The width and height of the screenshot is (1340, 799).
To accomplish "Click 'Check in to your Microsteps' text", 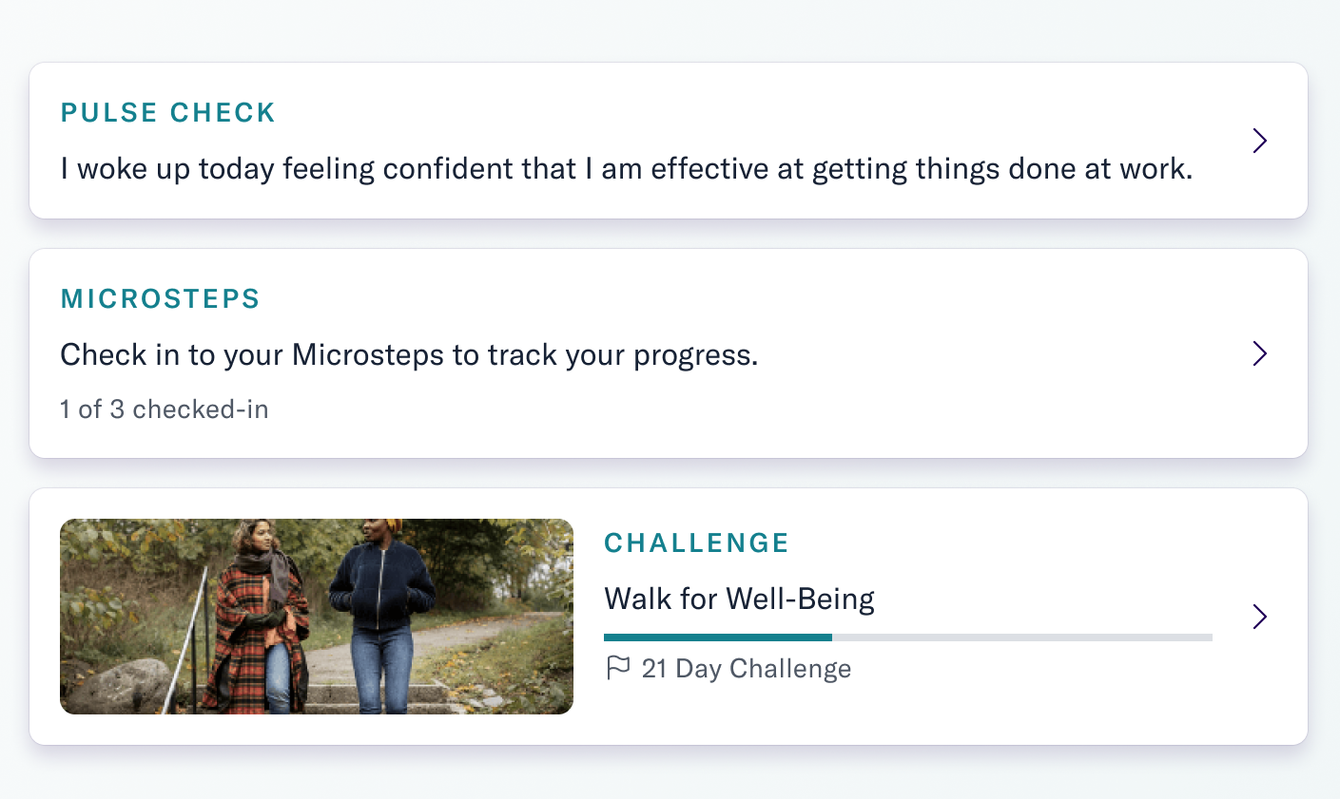I will pyautogui.click(x=409, y=355).
